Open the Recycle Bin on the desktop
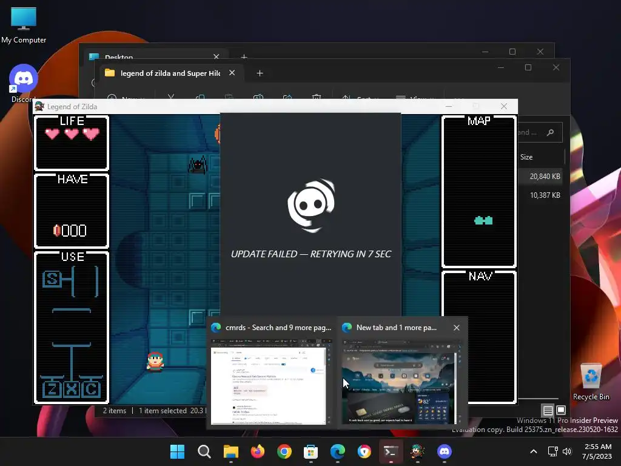The height and width of the screenshot is (466, 621). (x=591, y=382)
